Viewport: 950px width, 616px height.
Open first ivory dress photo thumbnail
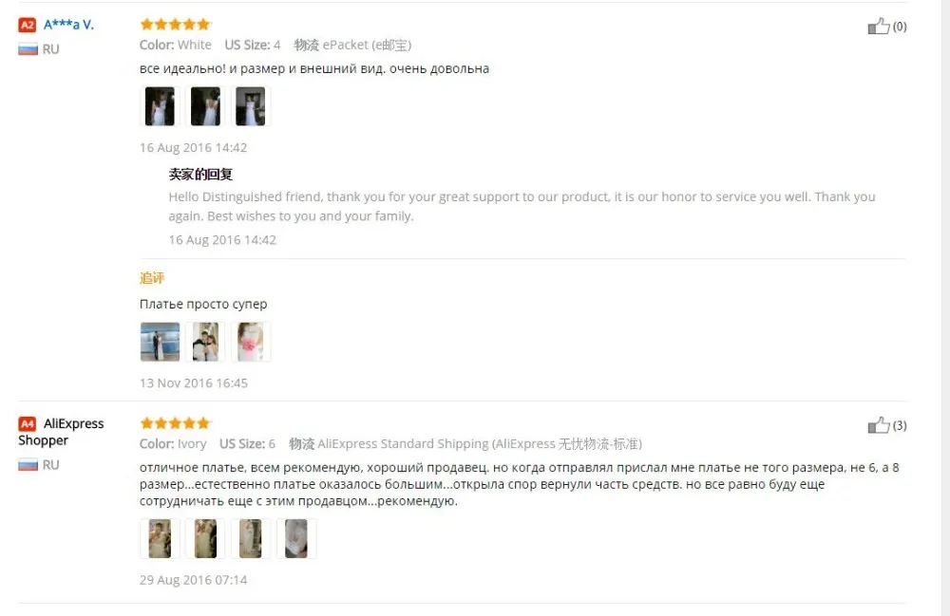(x=160, y=538)
